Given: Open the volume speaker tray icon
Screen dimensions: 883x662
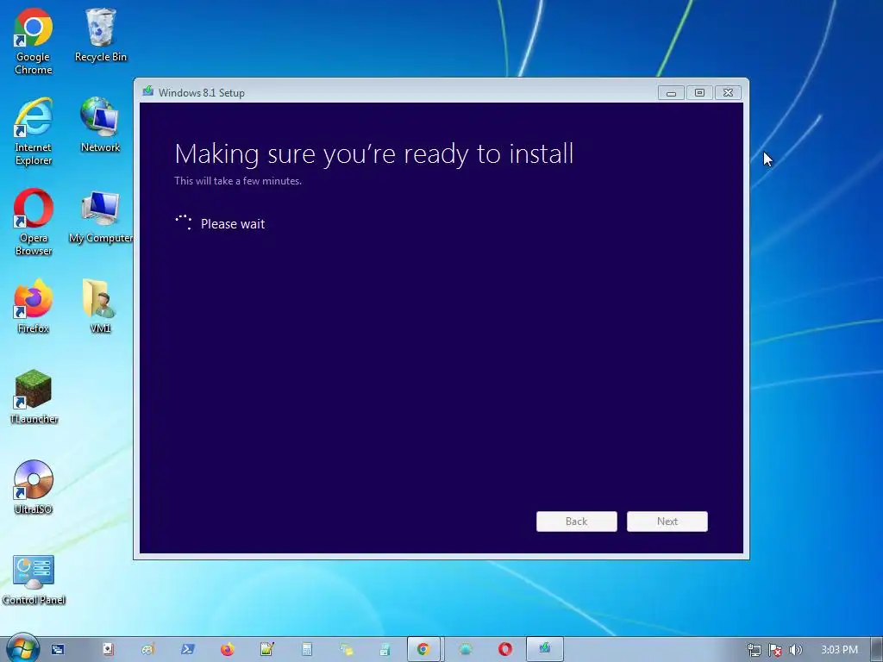Looking at the screenshot, I should (795, 650).
